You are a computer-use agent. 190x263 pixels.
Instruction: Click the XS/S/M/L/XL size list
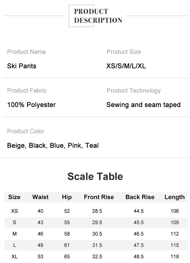[126, 66]
